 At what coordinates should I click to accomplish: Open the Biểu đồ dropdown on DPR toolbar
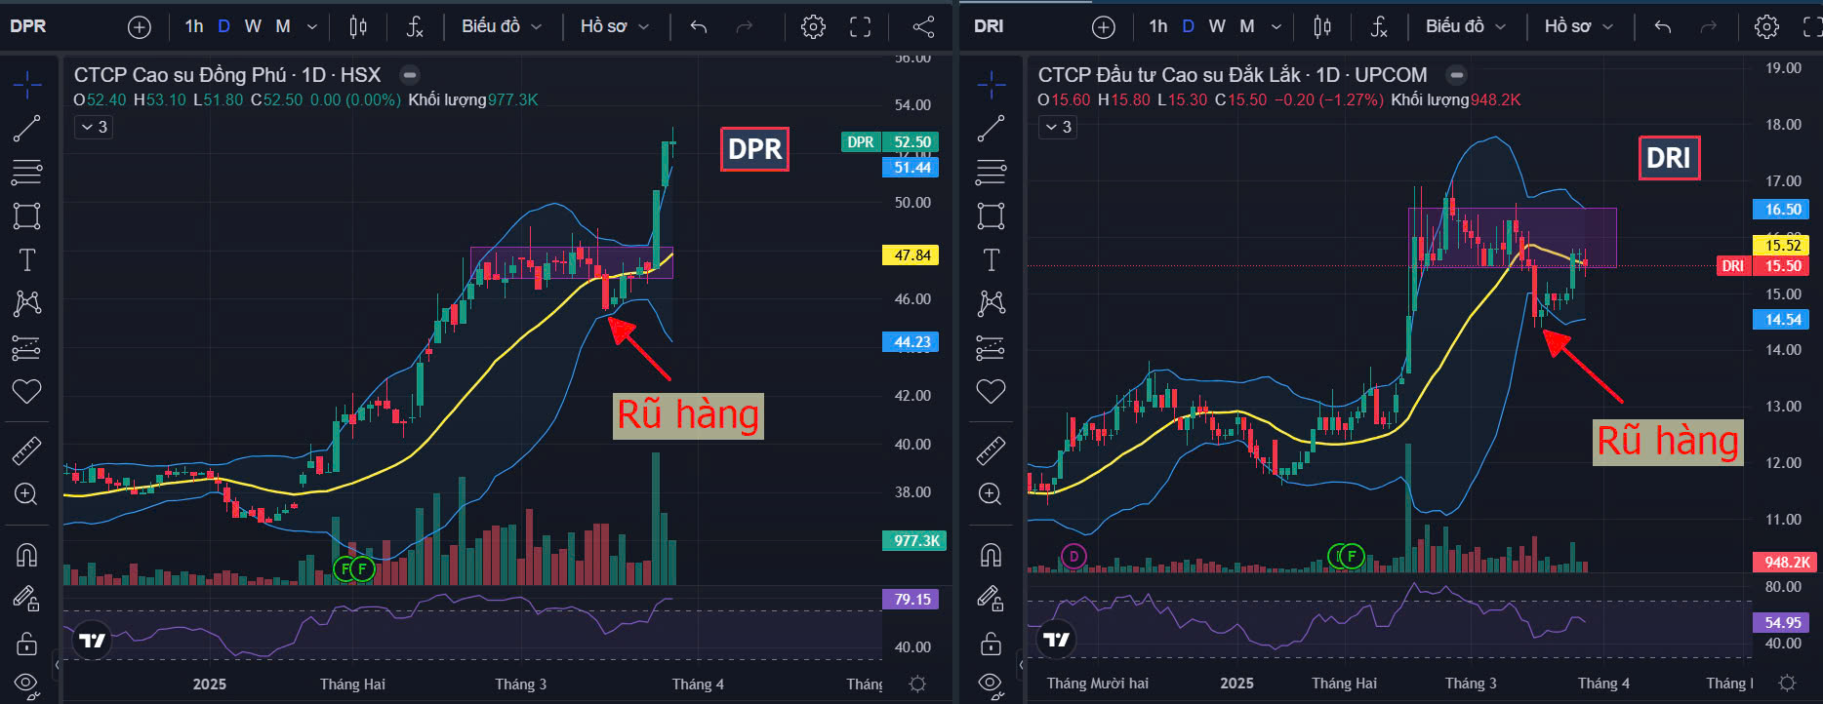pos(502,27)
